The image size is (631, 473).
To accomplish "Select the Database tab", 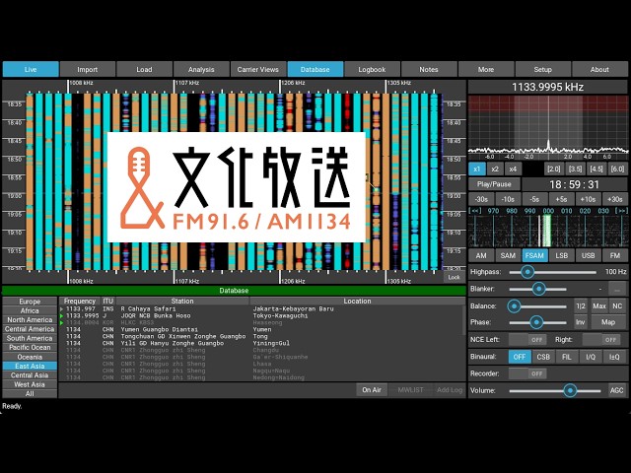I will (x=315, y=69).
